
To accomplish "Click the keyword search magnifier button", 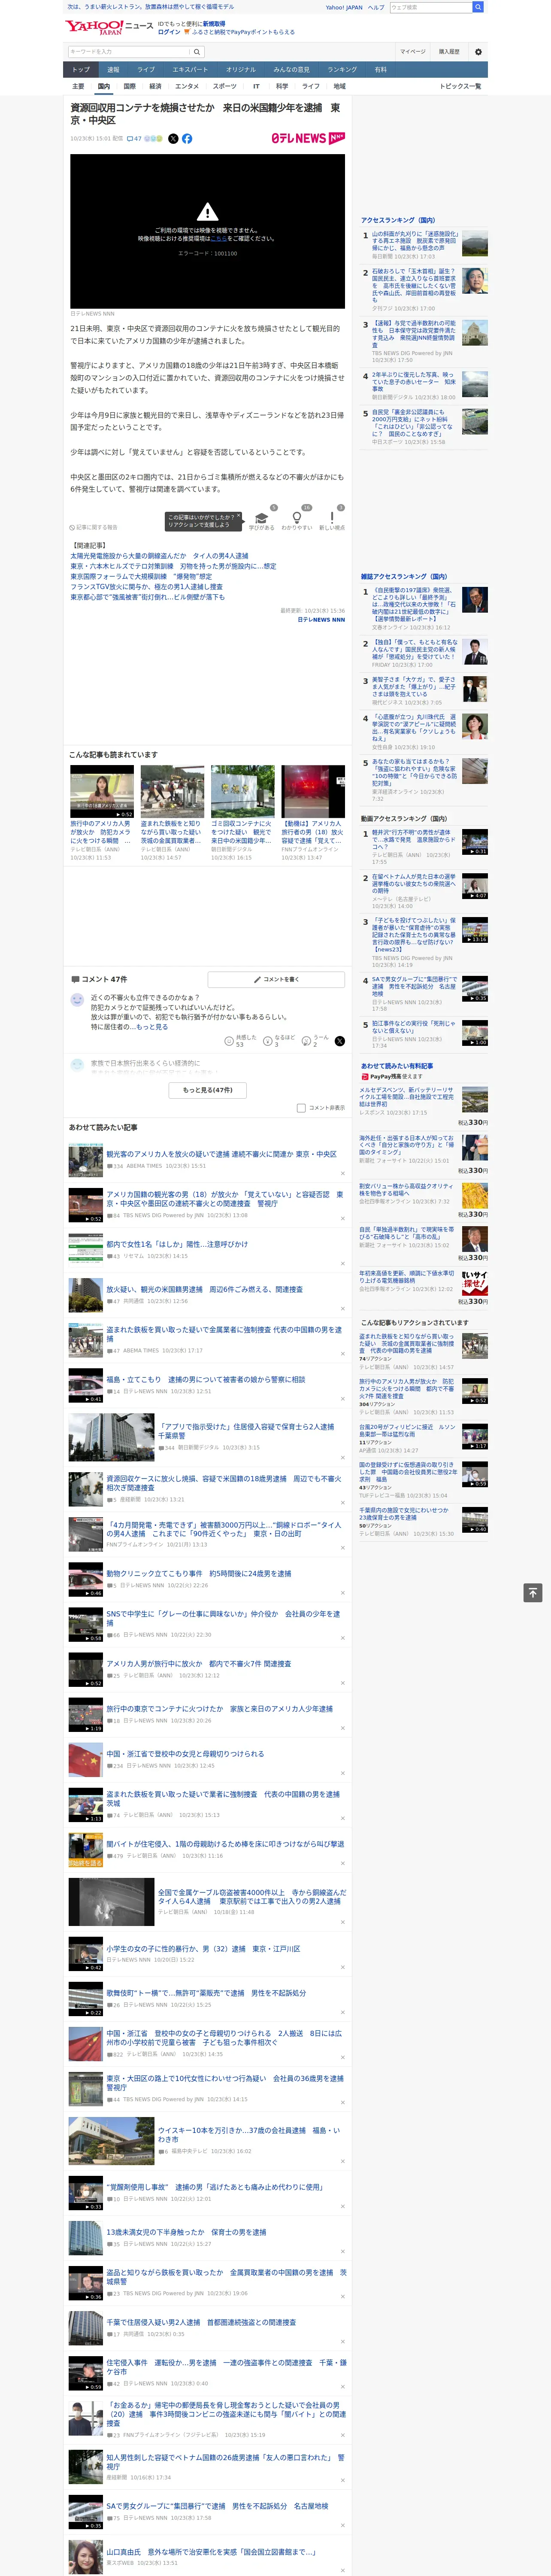I will coord(197,52).
